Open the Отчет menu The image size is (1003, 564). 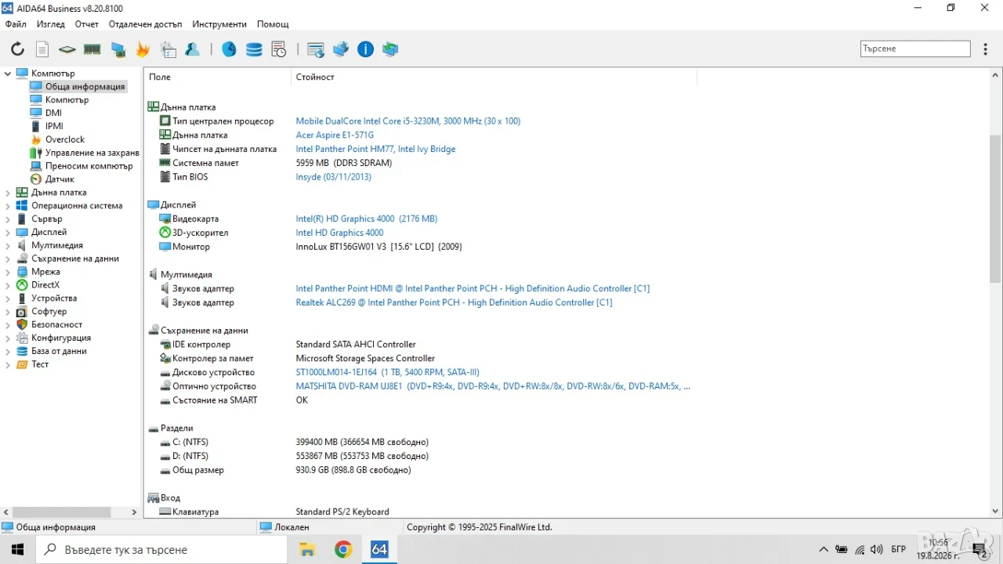click(87, 24)
